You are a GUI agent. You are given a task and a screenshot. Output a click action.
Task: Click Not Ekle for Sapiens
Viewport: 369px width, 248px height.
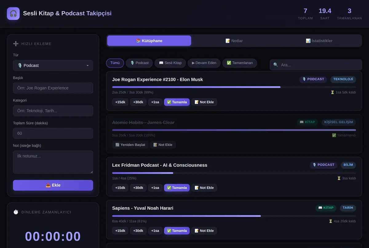204,231
